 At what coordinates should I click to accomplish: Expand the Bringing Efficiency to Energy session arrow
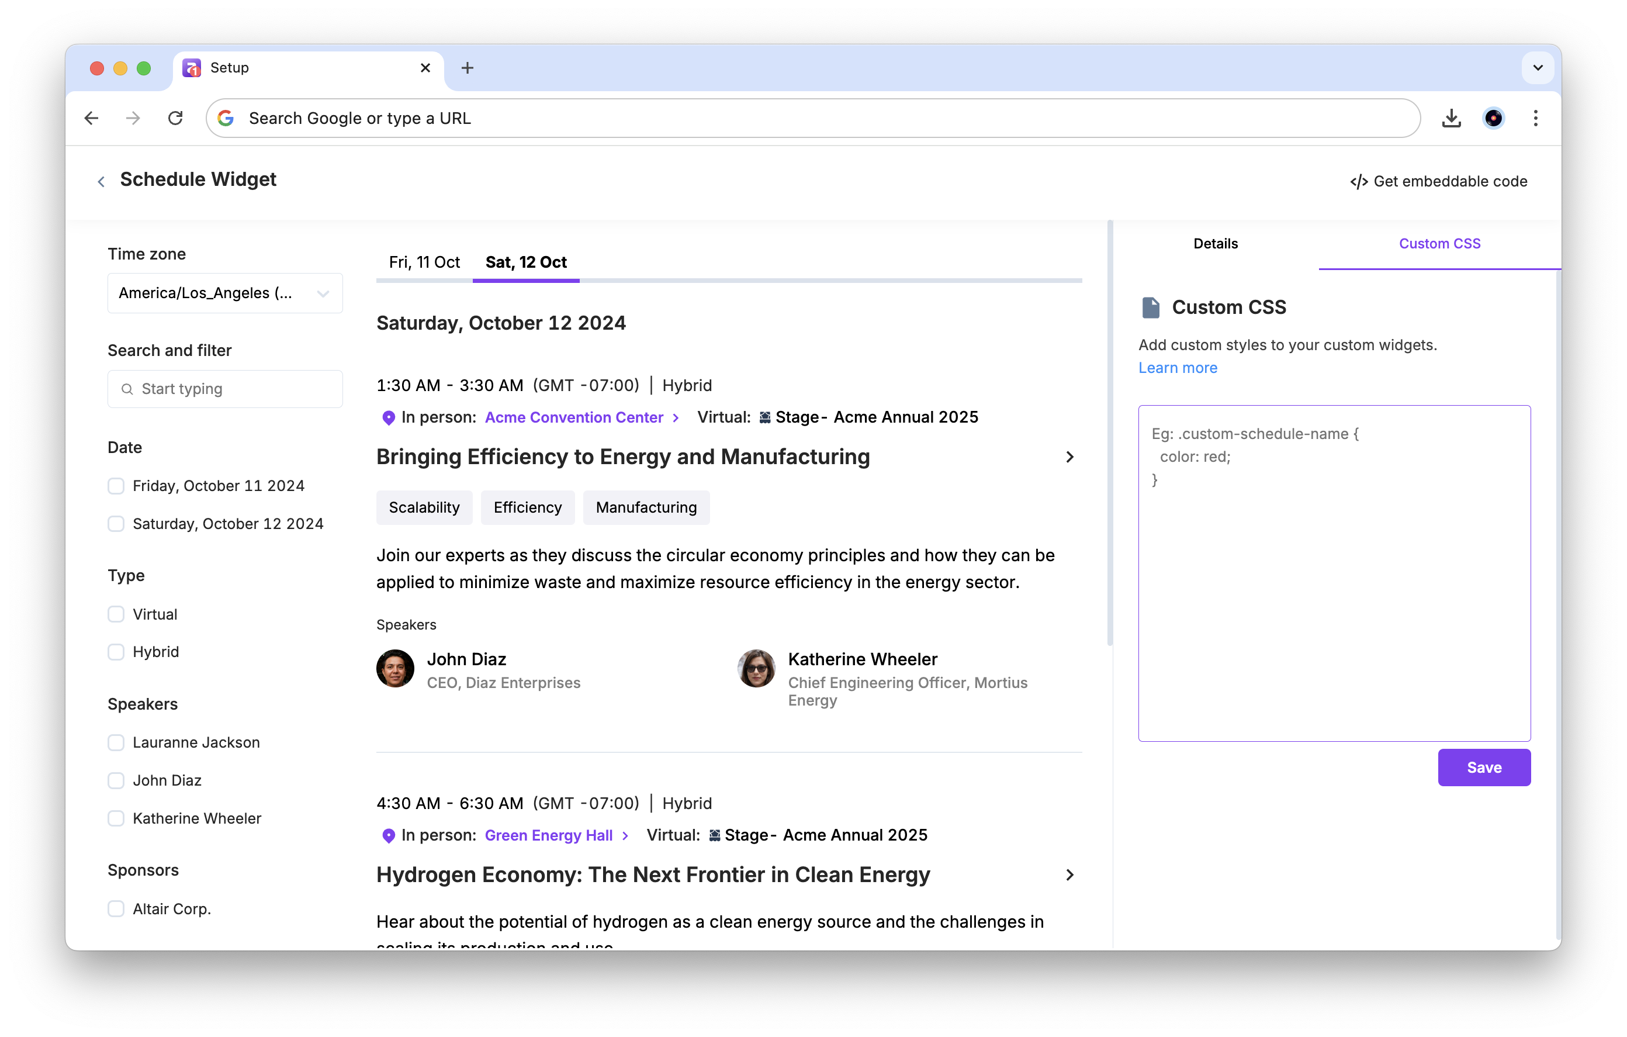pos(1069,457)
